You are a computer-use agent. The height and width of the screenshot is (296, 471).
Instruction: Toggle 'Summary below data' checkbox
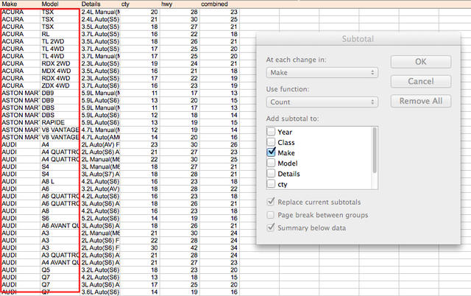[271, 228]
